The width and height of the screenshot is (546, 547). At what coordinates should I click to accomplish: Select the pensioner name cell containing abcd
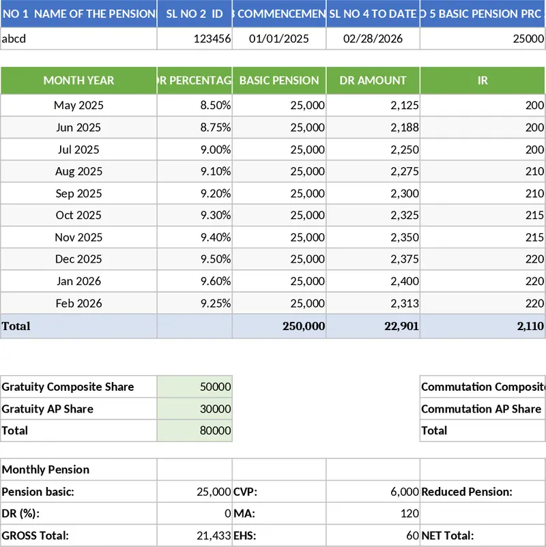click(x=78, y=39)
